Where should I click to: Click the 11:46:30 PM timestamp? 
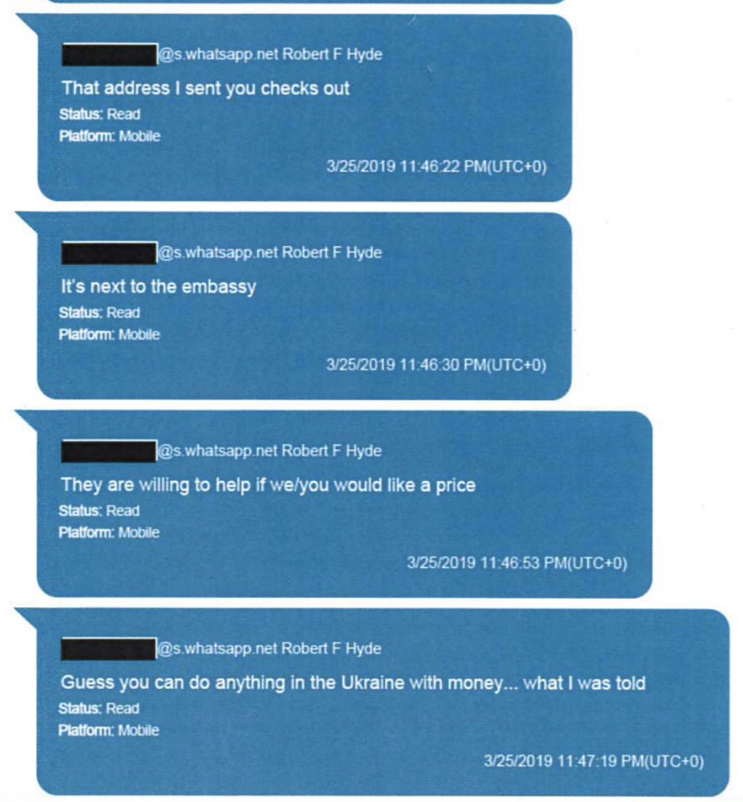click(436, 364)
